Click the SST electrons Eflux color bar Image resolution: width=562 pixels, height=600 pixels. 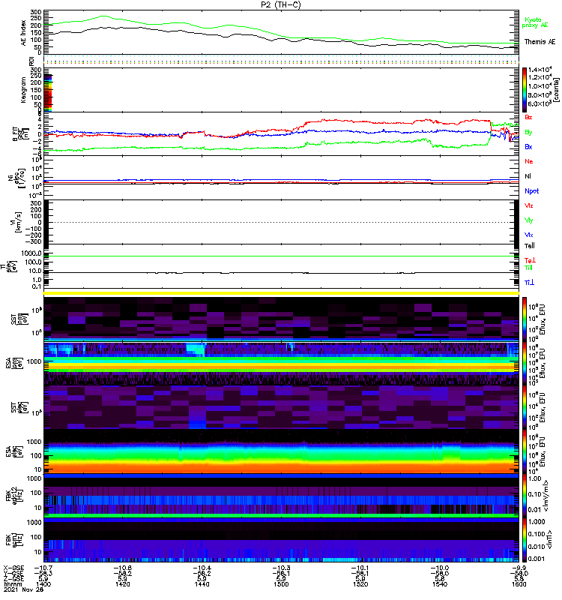click(525, 407)
